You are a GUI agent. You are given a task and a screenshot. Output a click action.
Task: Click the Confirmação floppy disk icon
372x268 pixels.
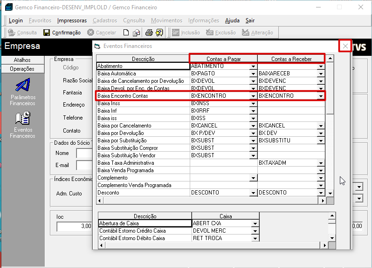(47, 33)
